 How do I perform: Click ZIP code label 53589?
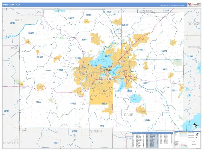147,120
